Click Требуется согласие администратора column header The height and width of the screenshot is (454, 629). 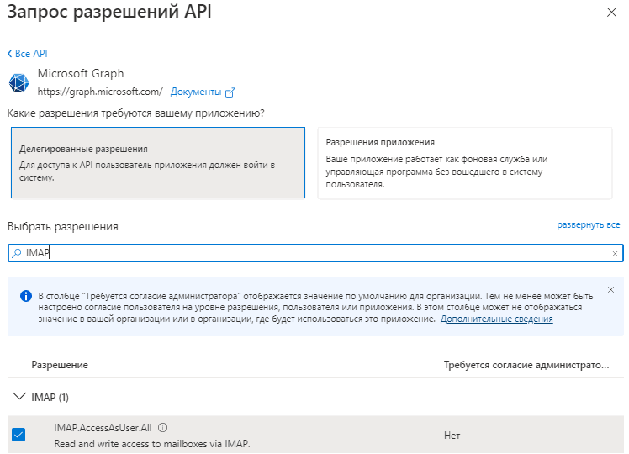[526, 365]
